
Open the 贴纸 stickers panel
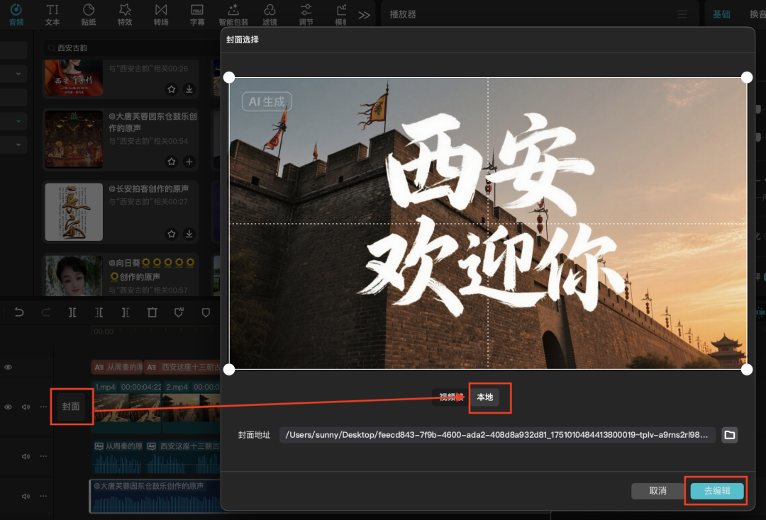88,14
